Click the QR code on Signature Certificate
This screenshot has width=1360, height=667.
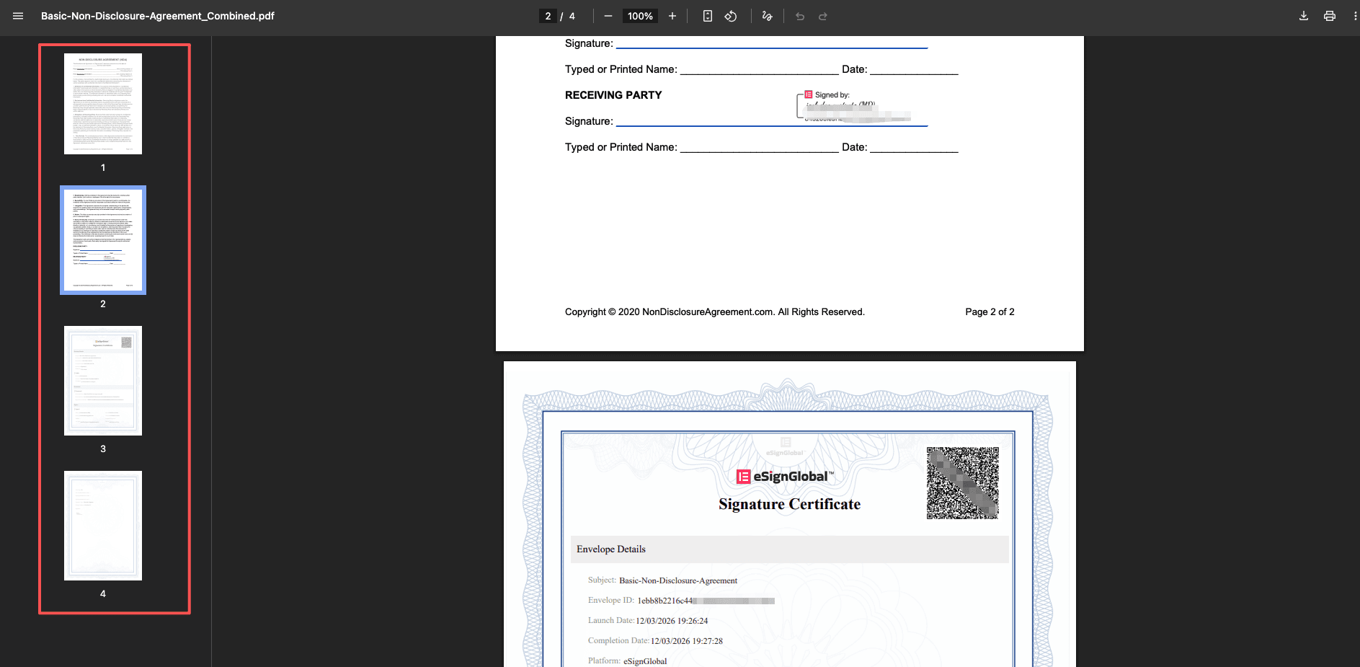click(962, 482)
